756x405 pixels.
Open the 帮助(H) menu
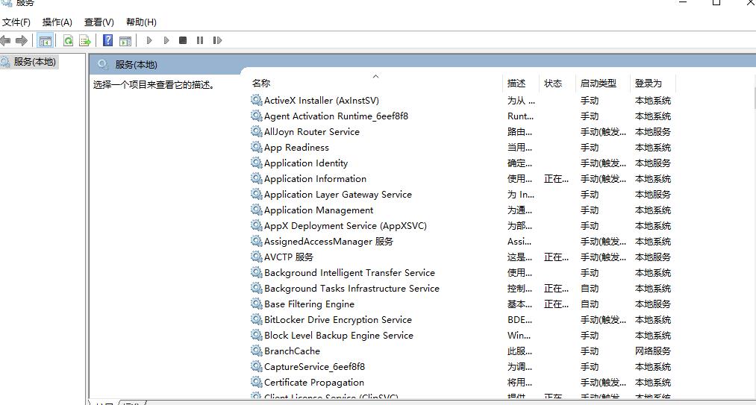(x=141, y=22)
